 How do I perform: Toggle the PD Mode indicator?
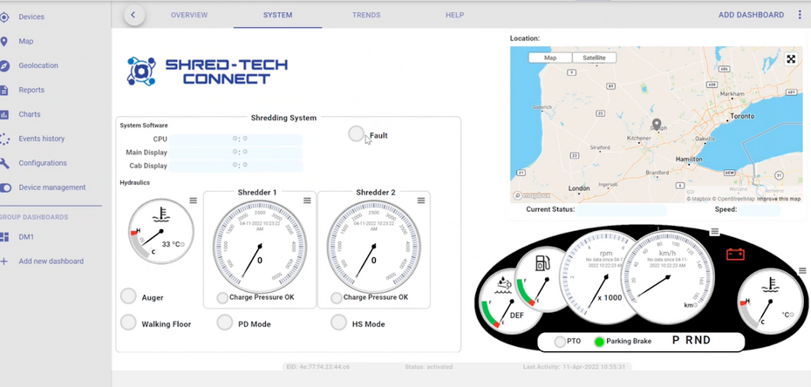(x=224, y=322)
